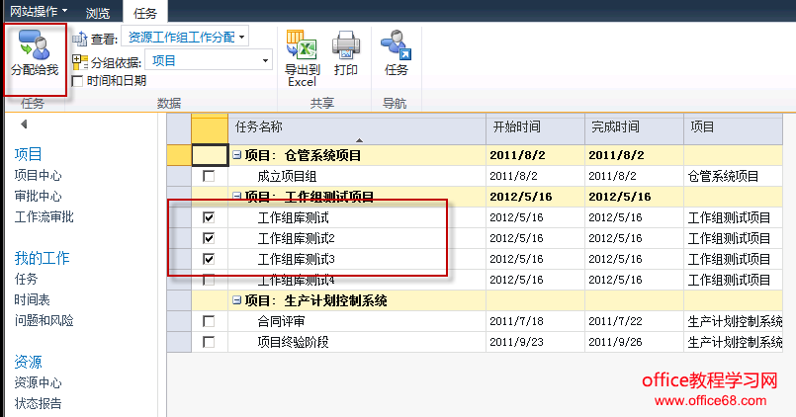796x417 pixels.
Task: Open 项目中心 link in sidebar
Action: click(x=38, y=175)
